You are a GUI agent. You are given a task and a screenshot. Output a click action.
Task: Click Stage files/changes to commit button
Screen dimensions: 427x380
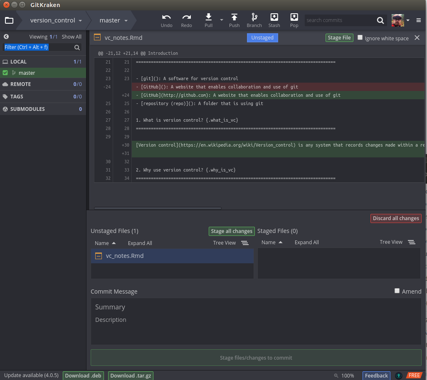256,358
